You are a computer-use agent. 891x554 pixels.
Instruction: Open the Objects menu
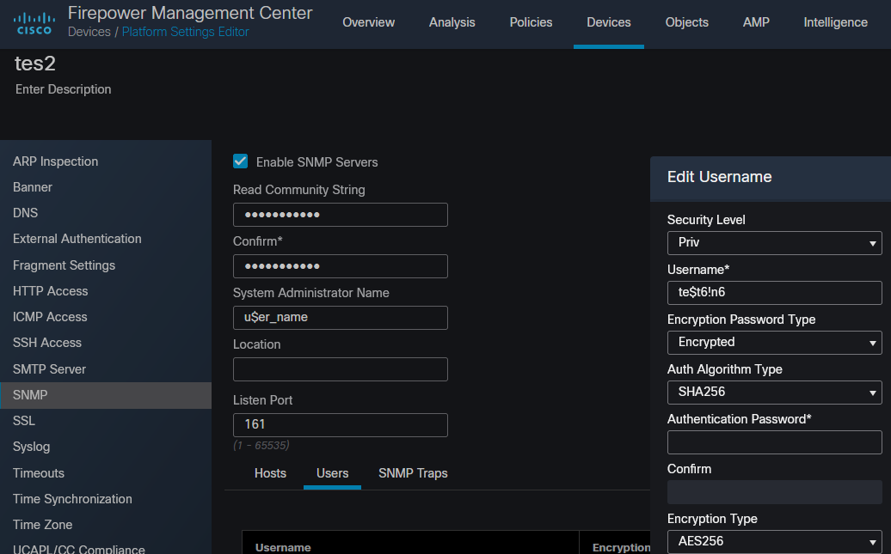tap(686, 22)
